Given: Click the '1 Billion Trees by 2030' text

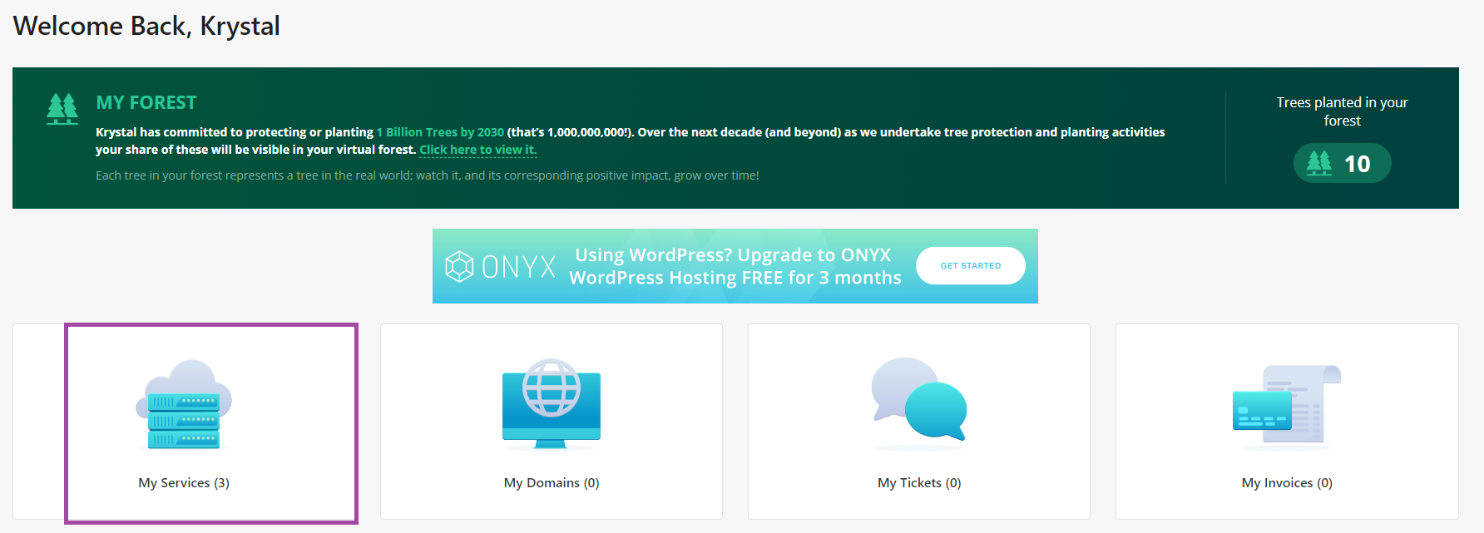Looking at the screenshot, I should [440, 132].
